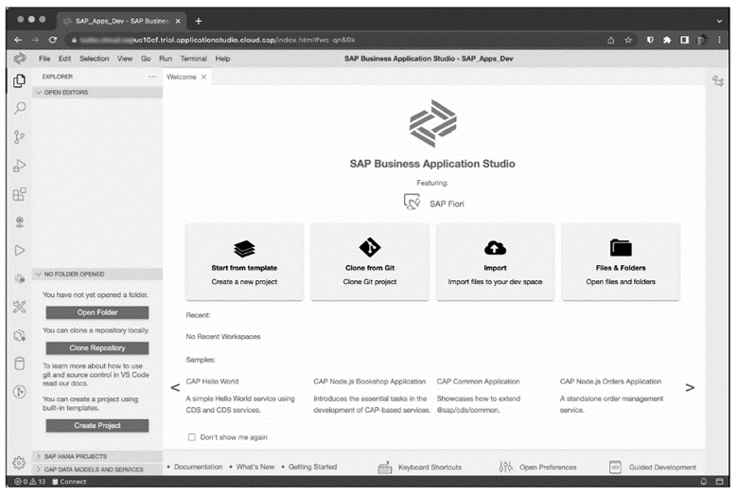Open the Extensions view icon

[19, 194]
